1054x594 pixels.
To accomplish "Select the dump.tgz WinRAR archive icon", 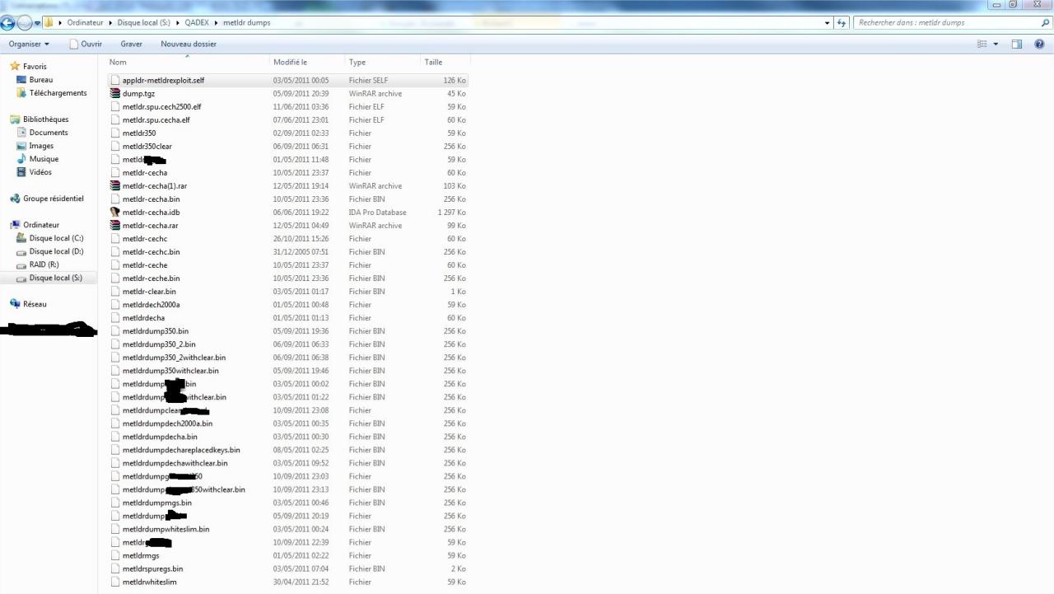I will [x=115, y=94].
